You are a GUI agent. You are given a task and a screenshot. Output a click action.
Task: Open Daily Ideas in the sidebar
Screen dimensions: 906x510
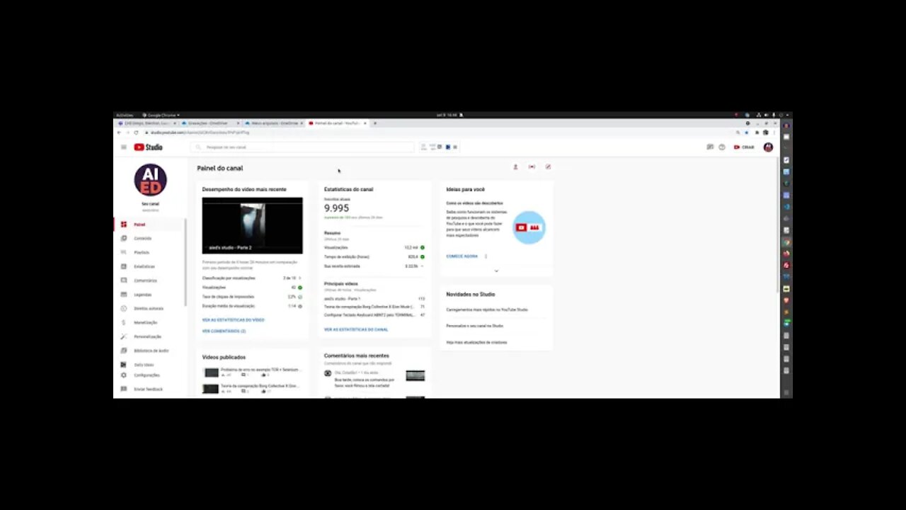point(149,365)
